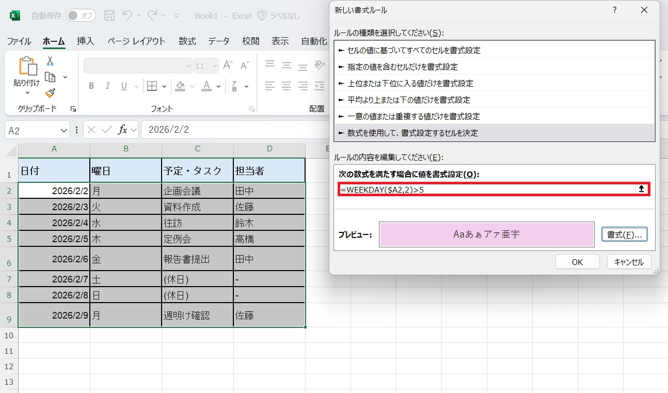The image size is (668, 393).
Task: Click the Paste clipboard icon
Action: coord(27,67)
